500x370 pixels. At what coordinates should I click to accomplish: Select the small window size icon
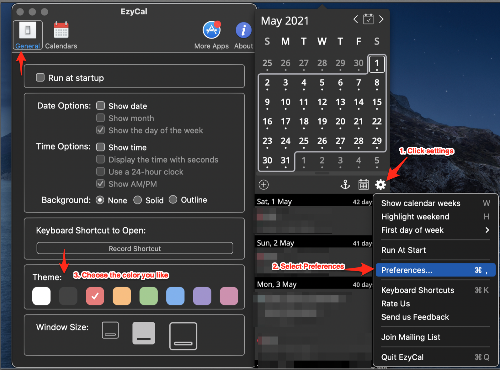click(110, 330)
